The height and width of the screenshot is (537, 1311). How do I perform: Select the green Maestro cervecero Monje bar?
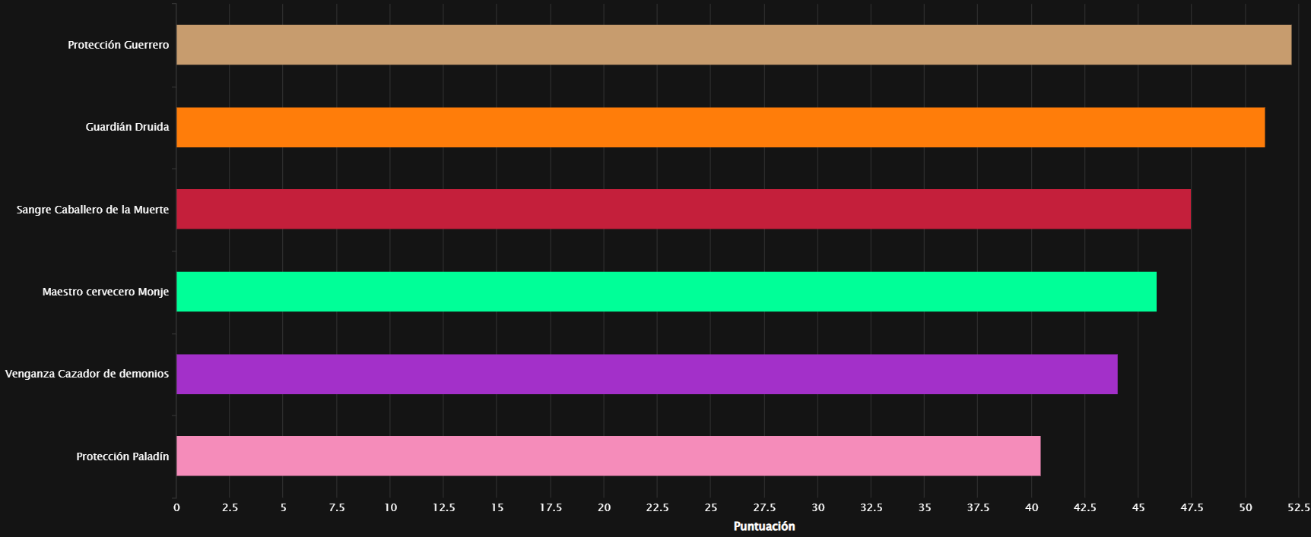(x=666, y=292)
